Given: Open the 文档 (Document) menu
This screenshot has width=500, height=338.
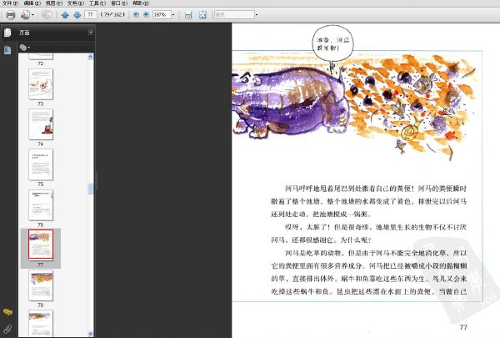Looking at the screenshot, I should [76, 3].
